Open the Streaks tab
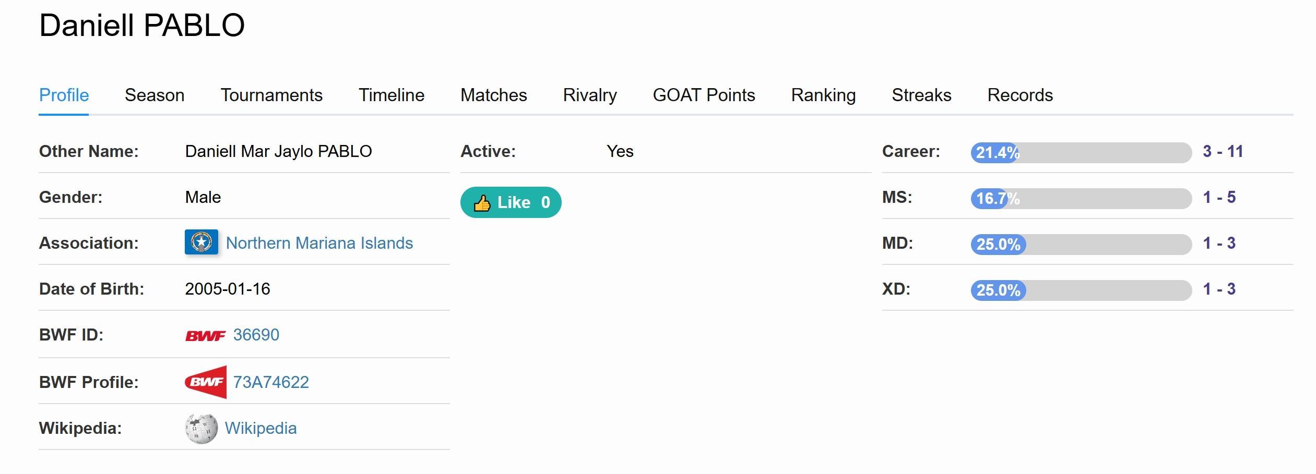Screen dimensions: 1316x474 click(x=921, y=95)
